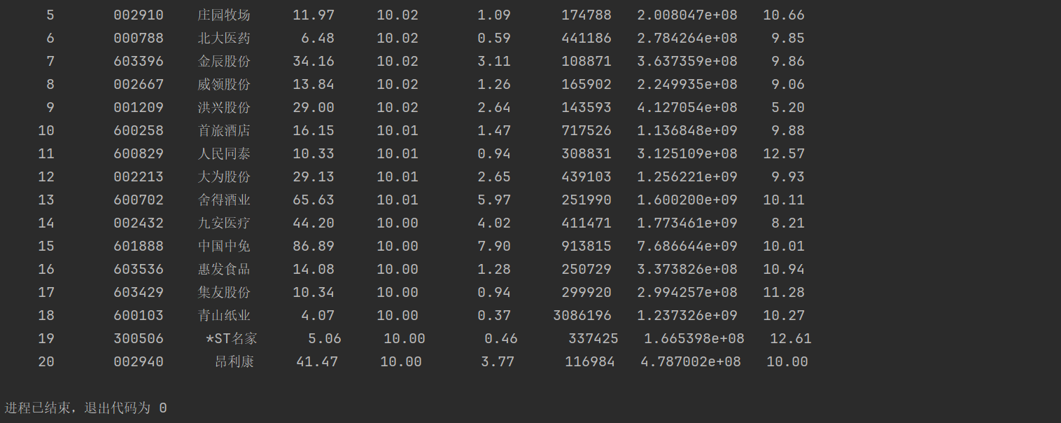Viewport: 1061px width, 423px height.
Task: Select stock code 300506
Action: click(139, 338)
